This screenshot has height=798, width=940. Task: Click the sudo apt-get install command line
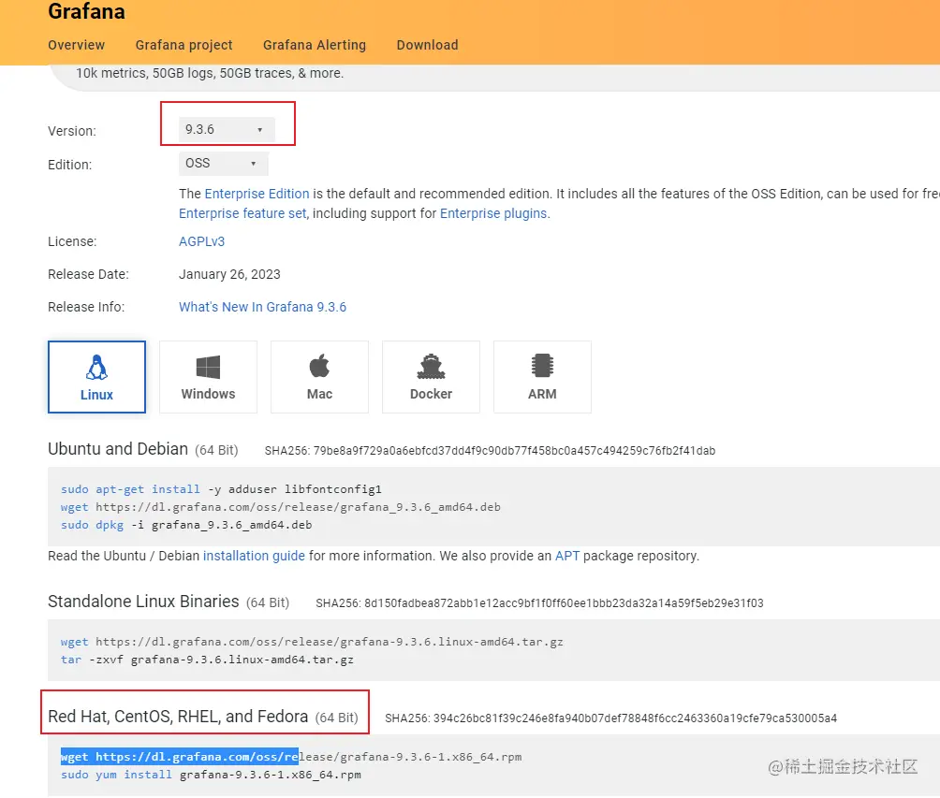pos(221,489)
